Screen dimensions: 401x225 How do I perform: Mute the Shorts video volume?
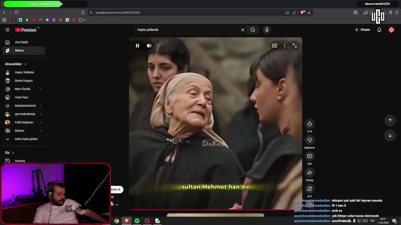point(149,46)
